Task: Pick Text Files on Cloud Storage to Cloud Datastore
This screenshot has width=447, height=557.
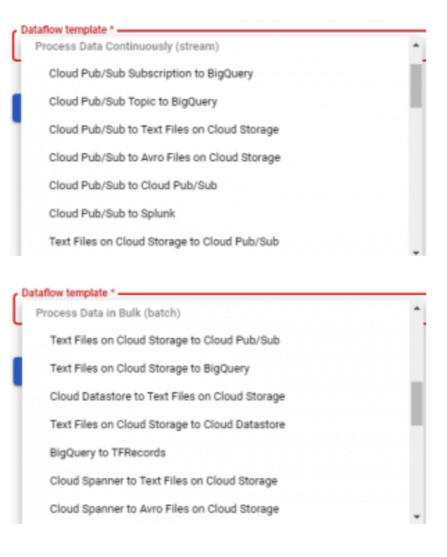Action: point(167,424)
